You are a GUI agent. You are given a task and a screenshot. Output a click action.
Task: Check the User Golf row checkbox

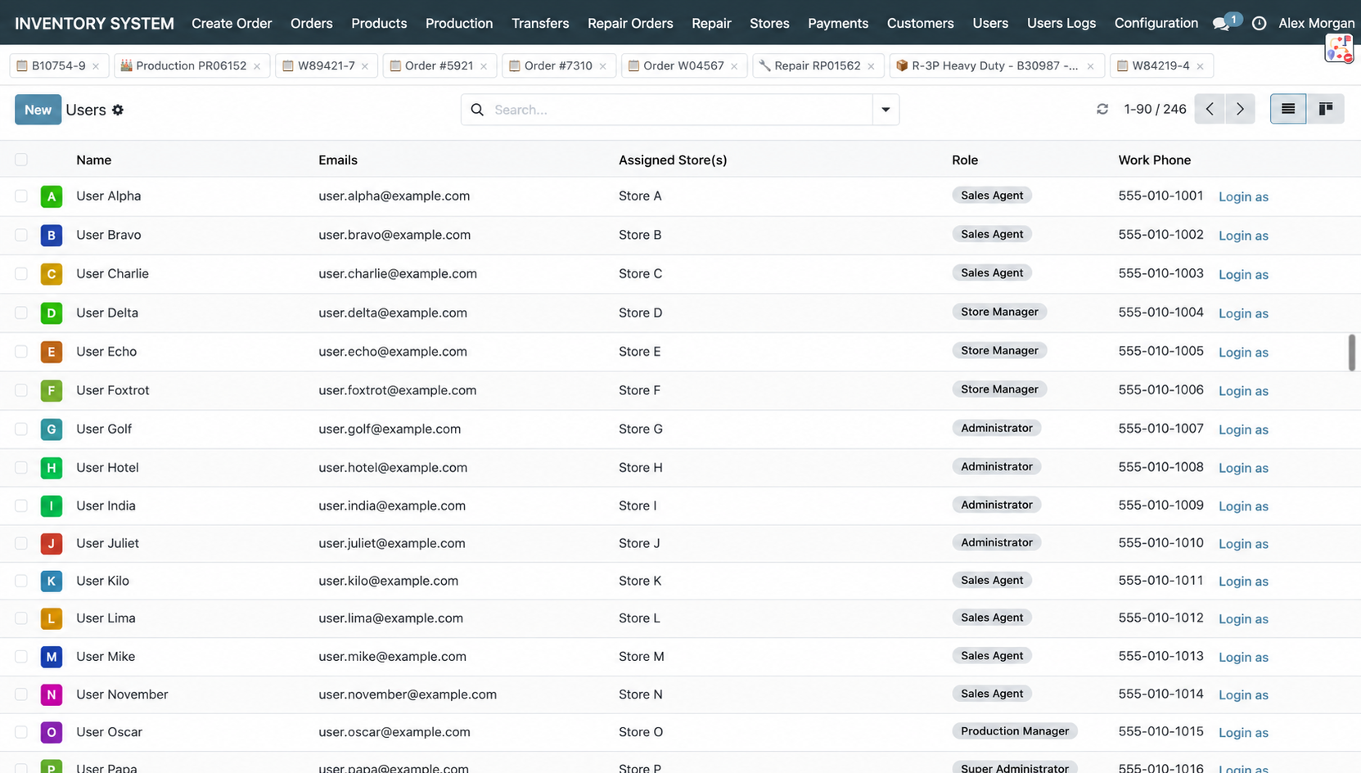click(21, 429)
